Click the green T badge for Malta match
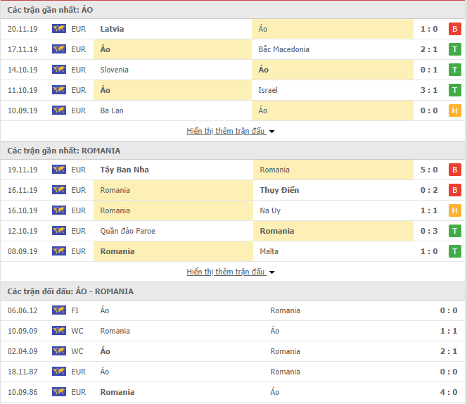This screenshot has width=467, height=404. pyautogui.click(x=454, y=251)
